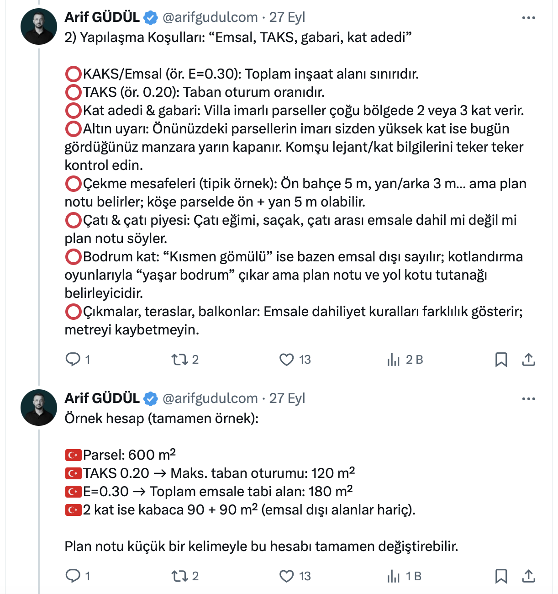Like the Yapılaşma Koşulları tweet

click(287, 360)
